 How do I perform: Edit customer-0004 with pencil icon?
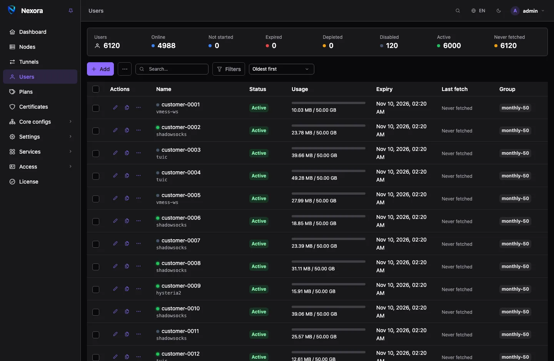click(115, 176)
